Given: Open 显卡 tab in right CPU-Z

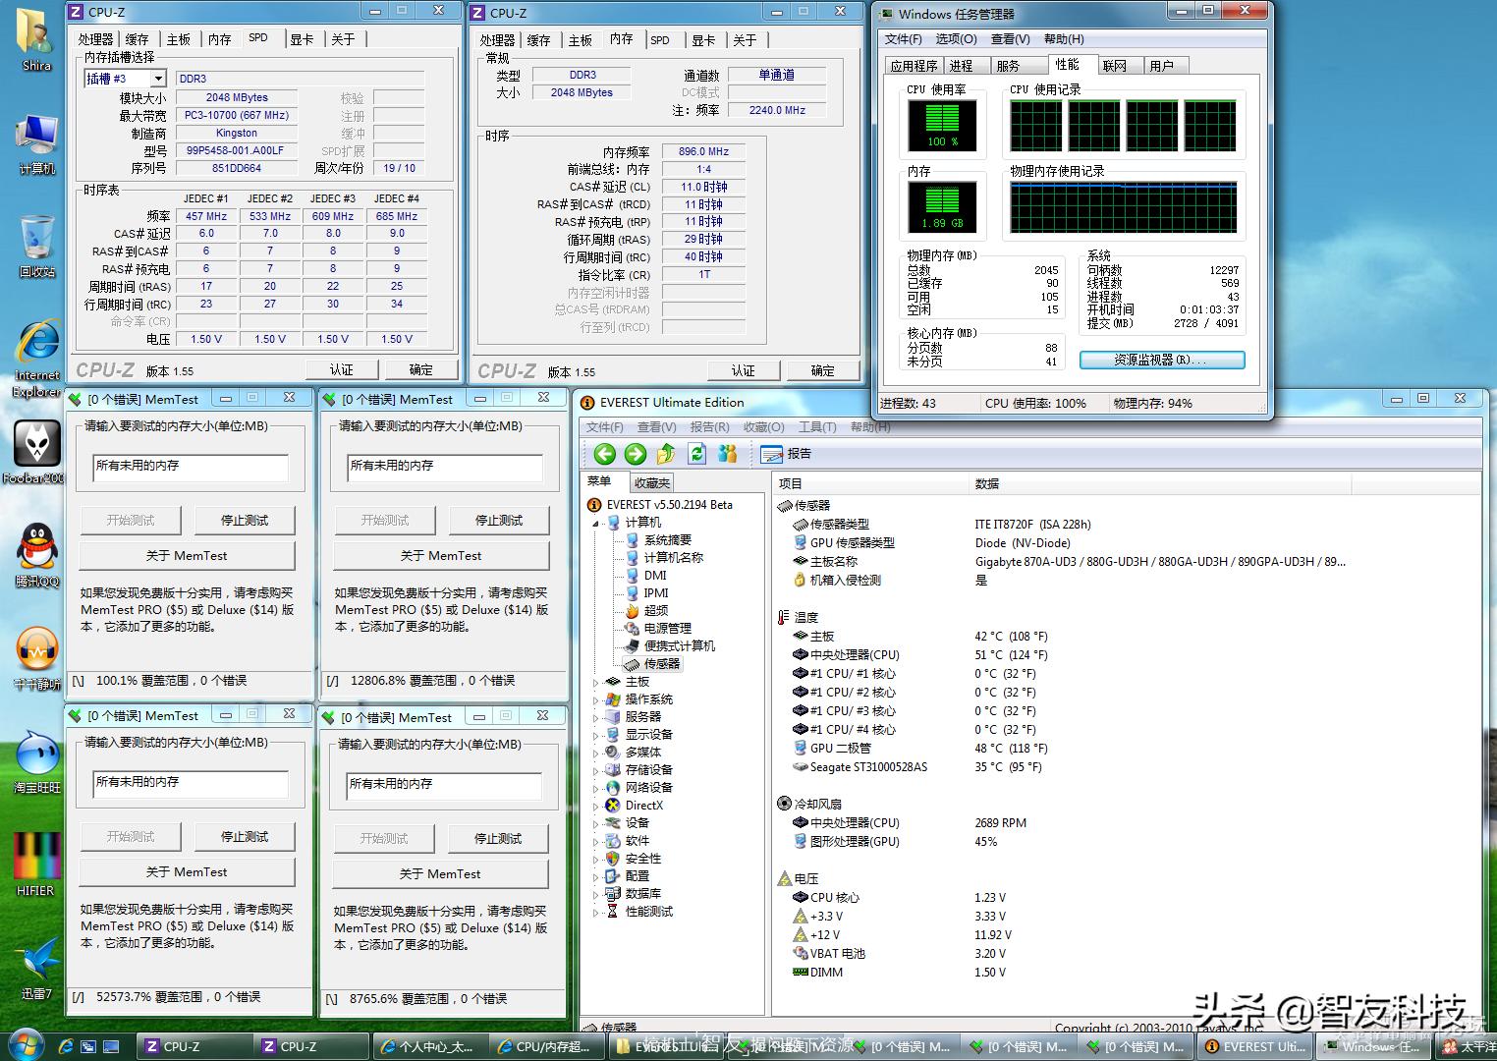Looking at the screenshot, I should (x=703, y=40).
